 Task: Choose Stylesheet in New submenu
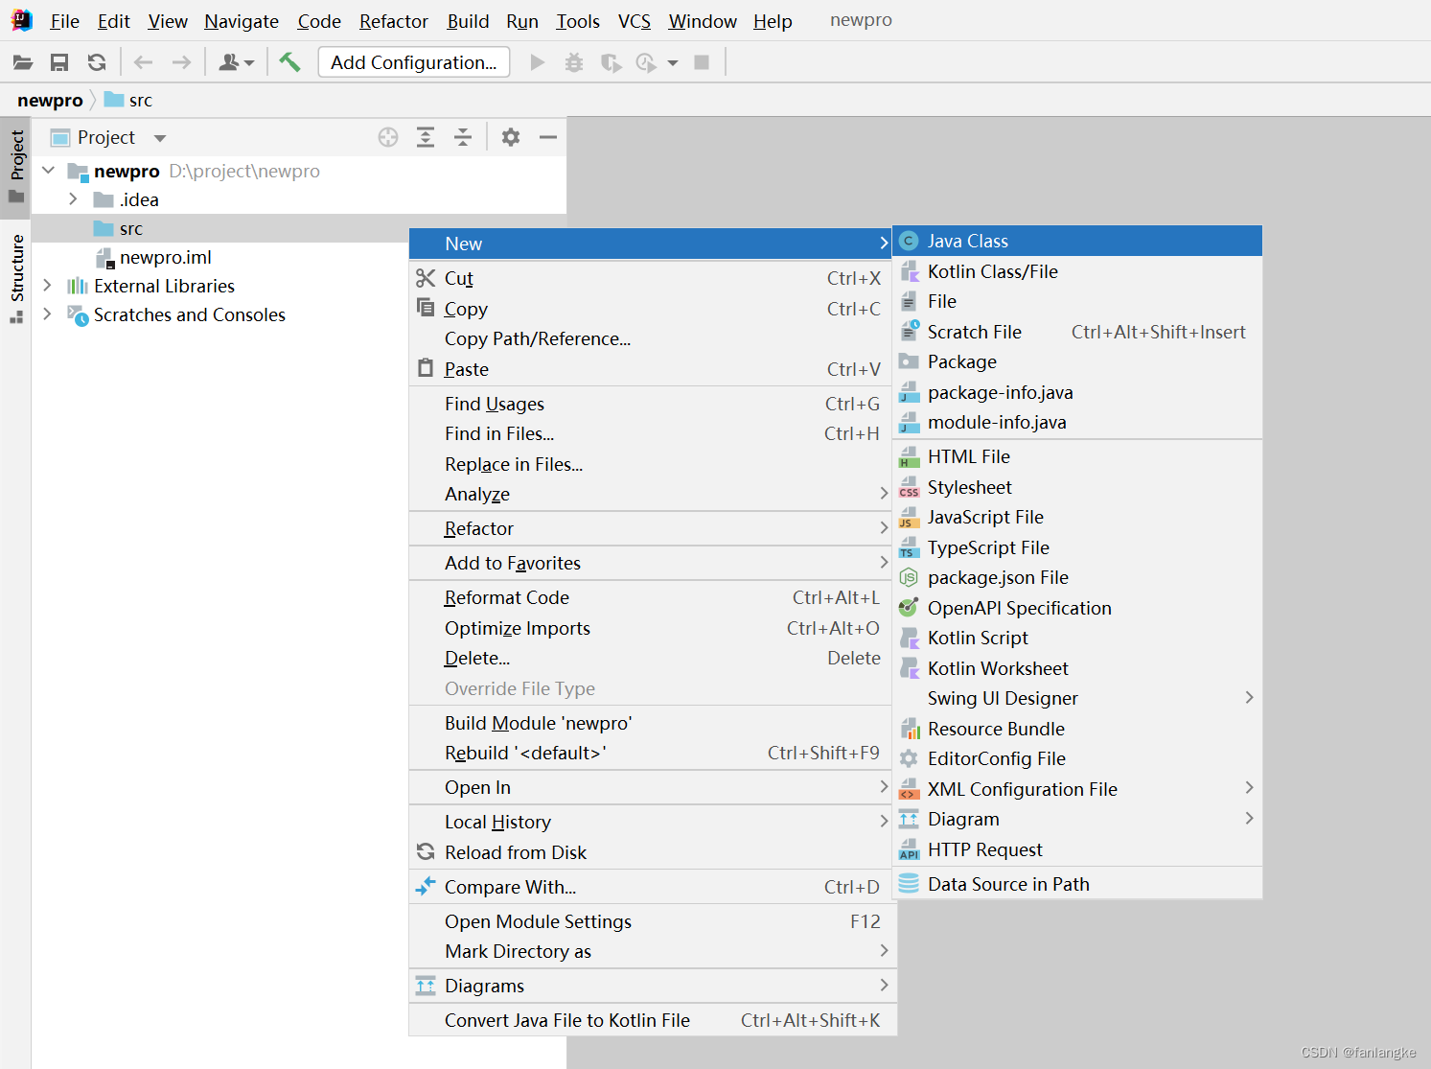pyautogui.click(x=1077, y=487)
